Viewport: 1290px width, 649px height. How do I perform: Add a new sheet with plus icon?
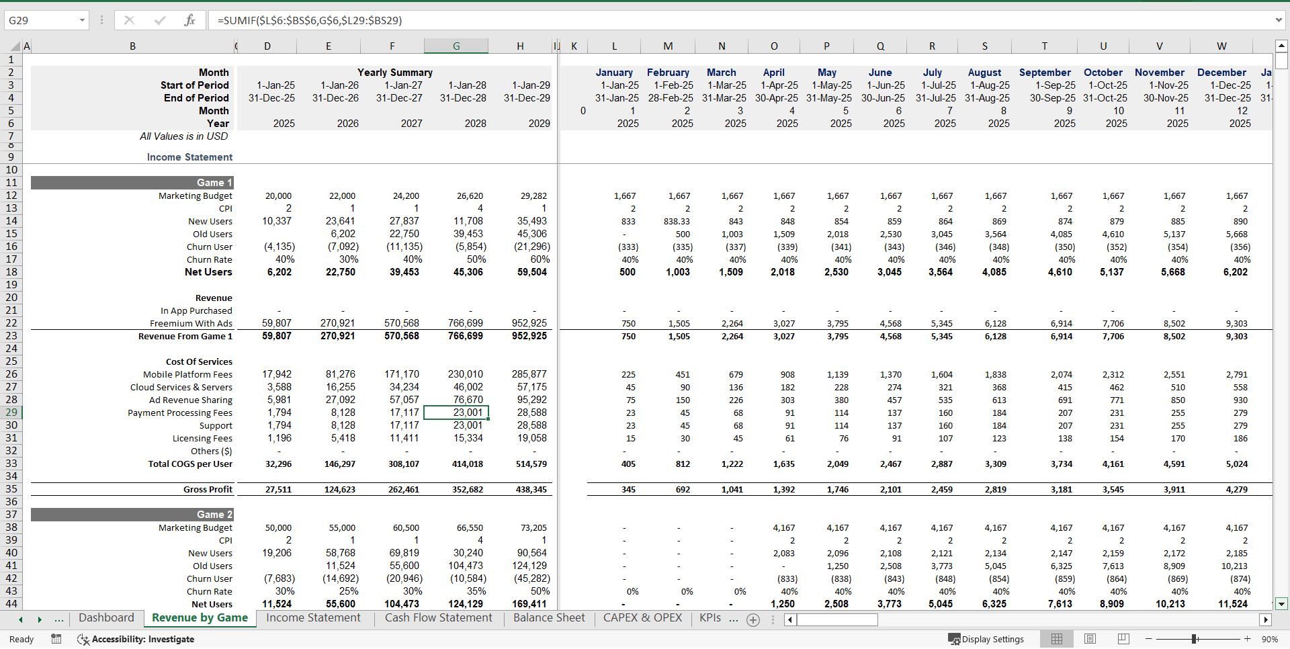click(753, 620)
